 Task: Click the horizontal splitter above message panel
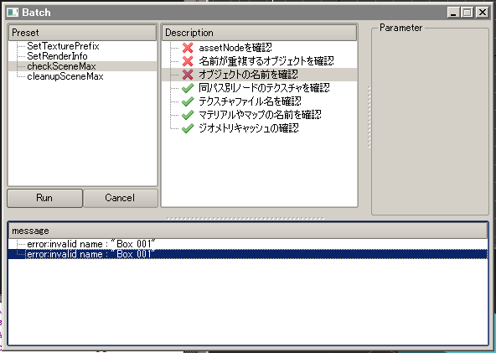[245, 218]
